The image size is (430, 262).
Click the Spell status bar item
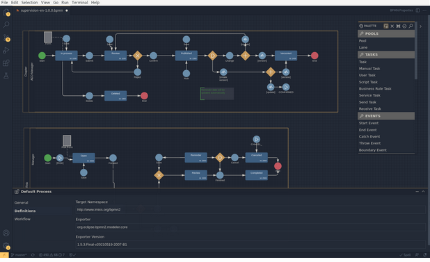pyautogui.click(x=405, y=255)
